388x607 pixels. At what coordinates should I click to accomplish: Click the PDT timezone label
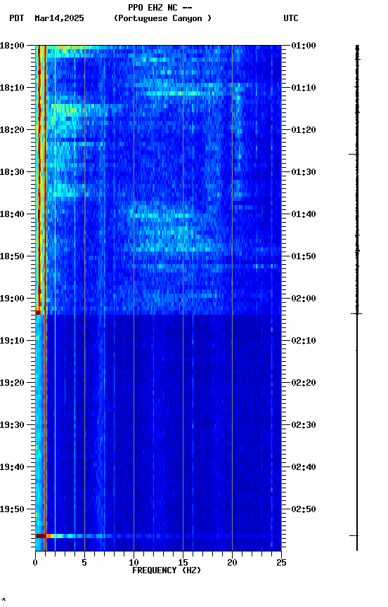point(17,18)
